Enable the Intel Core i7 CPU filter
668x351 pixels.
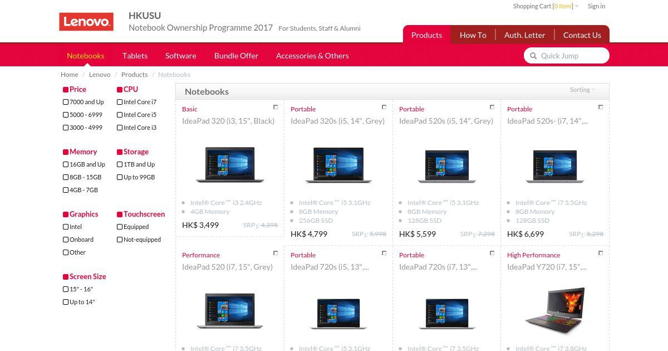click(x=120, y=102)
